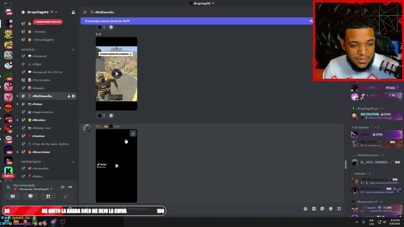Share your screen in voice
Screen dimensions: 404x227
[x=30, y=196]
